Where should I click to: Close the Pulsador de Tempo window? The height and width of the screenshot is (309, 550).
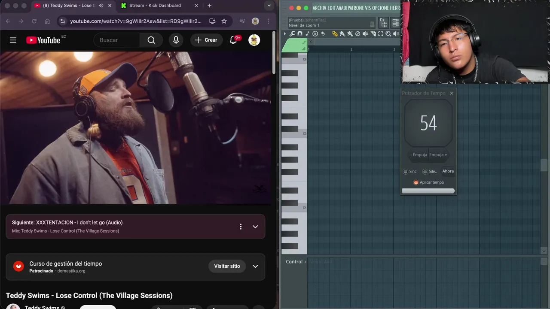click(x=451, y=93)
